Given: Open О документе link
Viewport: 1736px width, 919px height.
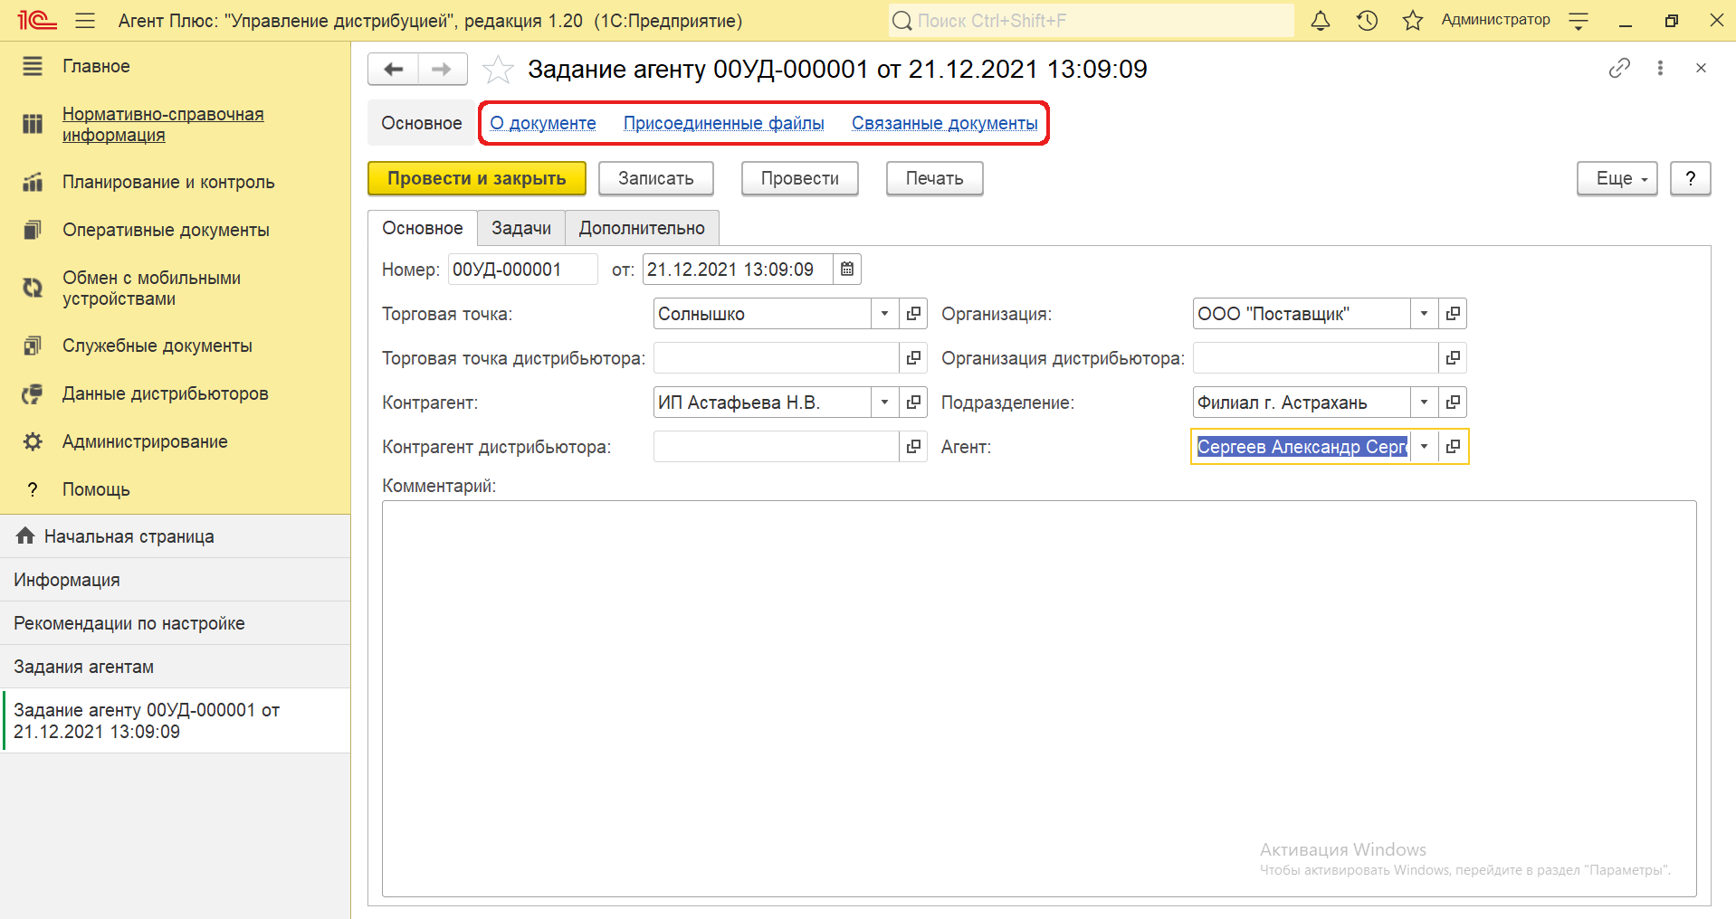Looking at the screenshot, I should [x=543, y=123].
